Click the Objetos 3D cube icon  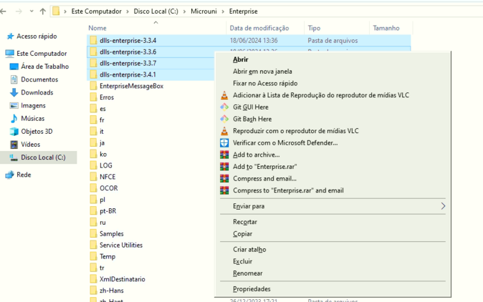[14, 132]
